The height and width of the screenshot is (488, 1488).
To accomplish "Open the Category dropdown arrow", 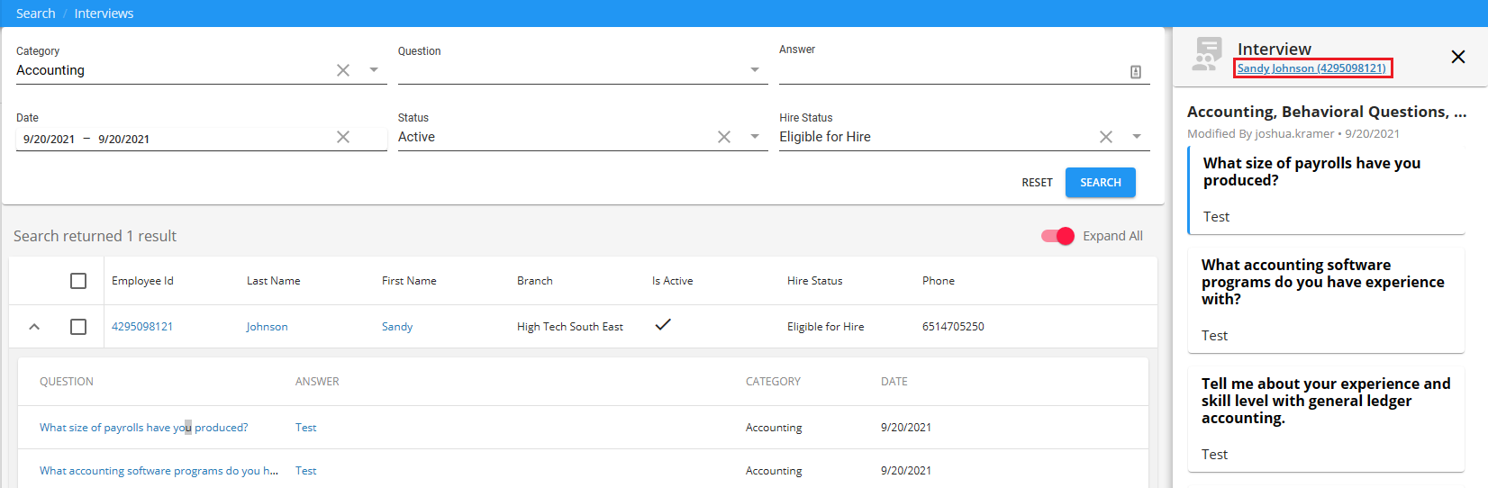I will pyautogui.click(x=374, y=70).
